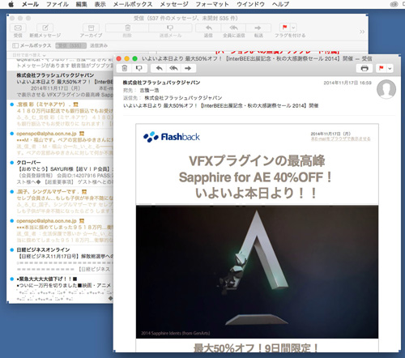The height and width of the screenshot is (358, 405).
Task: Click the reply-all double arrow in message window
Action: tap(173, 68)
